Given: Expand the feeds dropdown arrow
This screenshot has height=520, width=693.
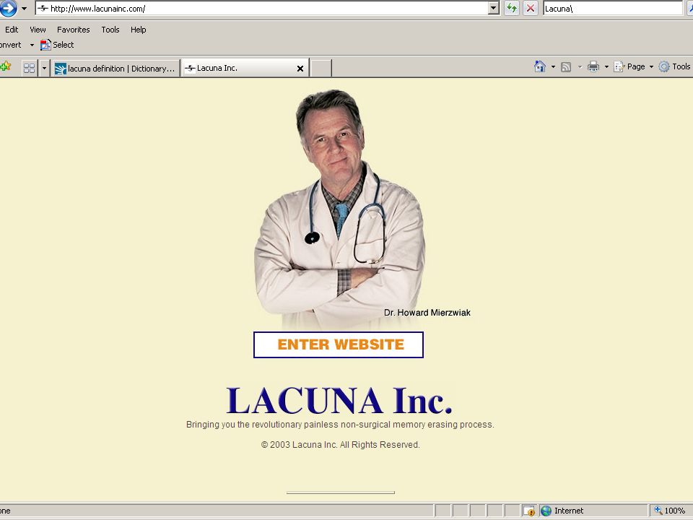Looking at the screenshot, I should click(580, 67).
